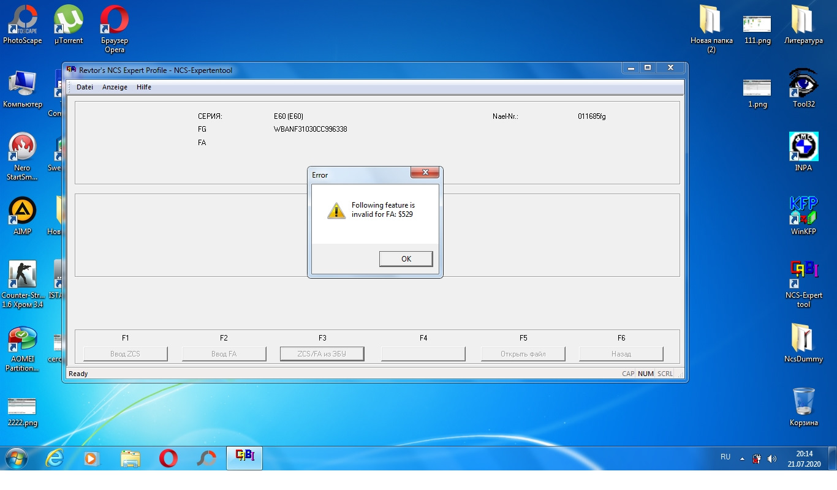Select the AIMP desktop shortcut
This screenshot has height=490, width=837.
(23, 217)
